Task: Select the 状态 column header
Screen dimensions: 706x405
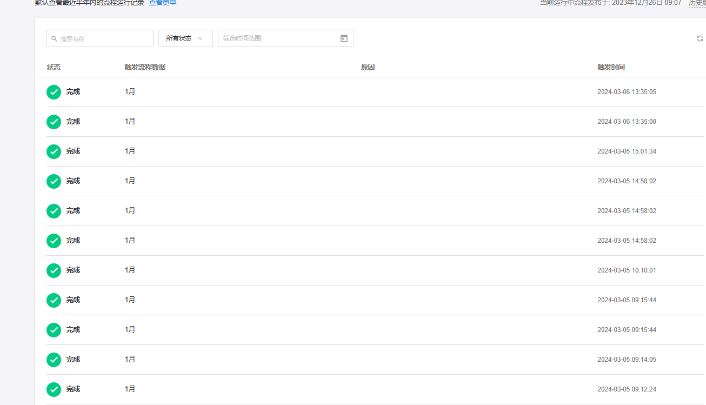Action: 54,67
